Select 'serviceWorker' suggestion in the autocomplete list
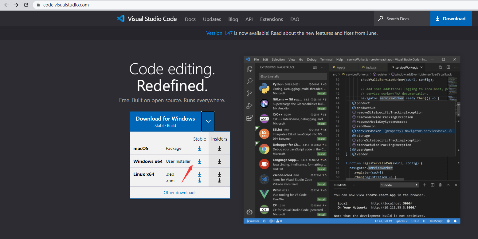Viewport: 478px width, 239px height. click(403, 131)
